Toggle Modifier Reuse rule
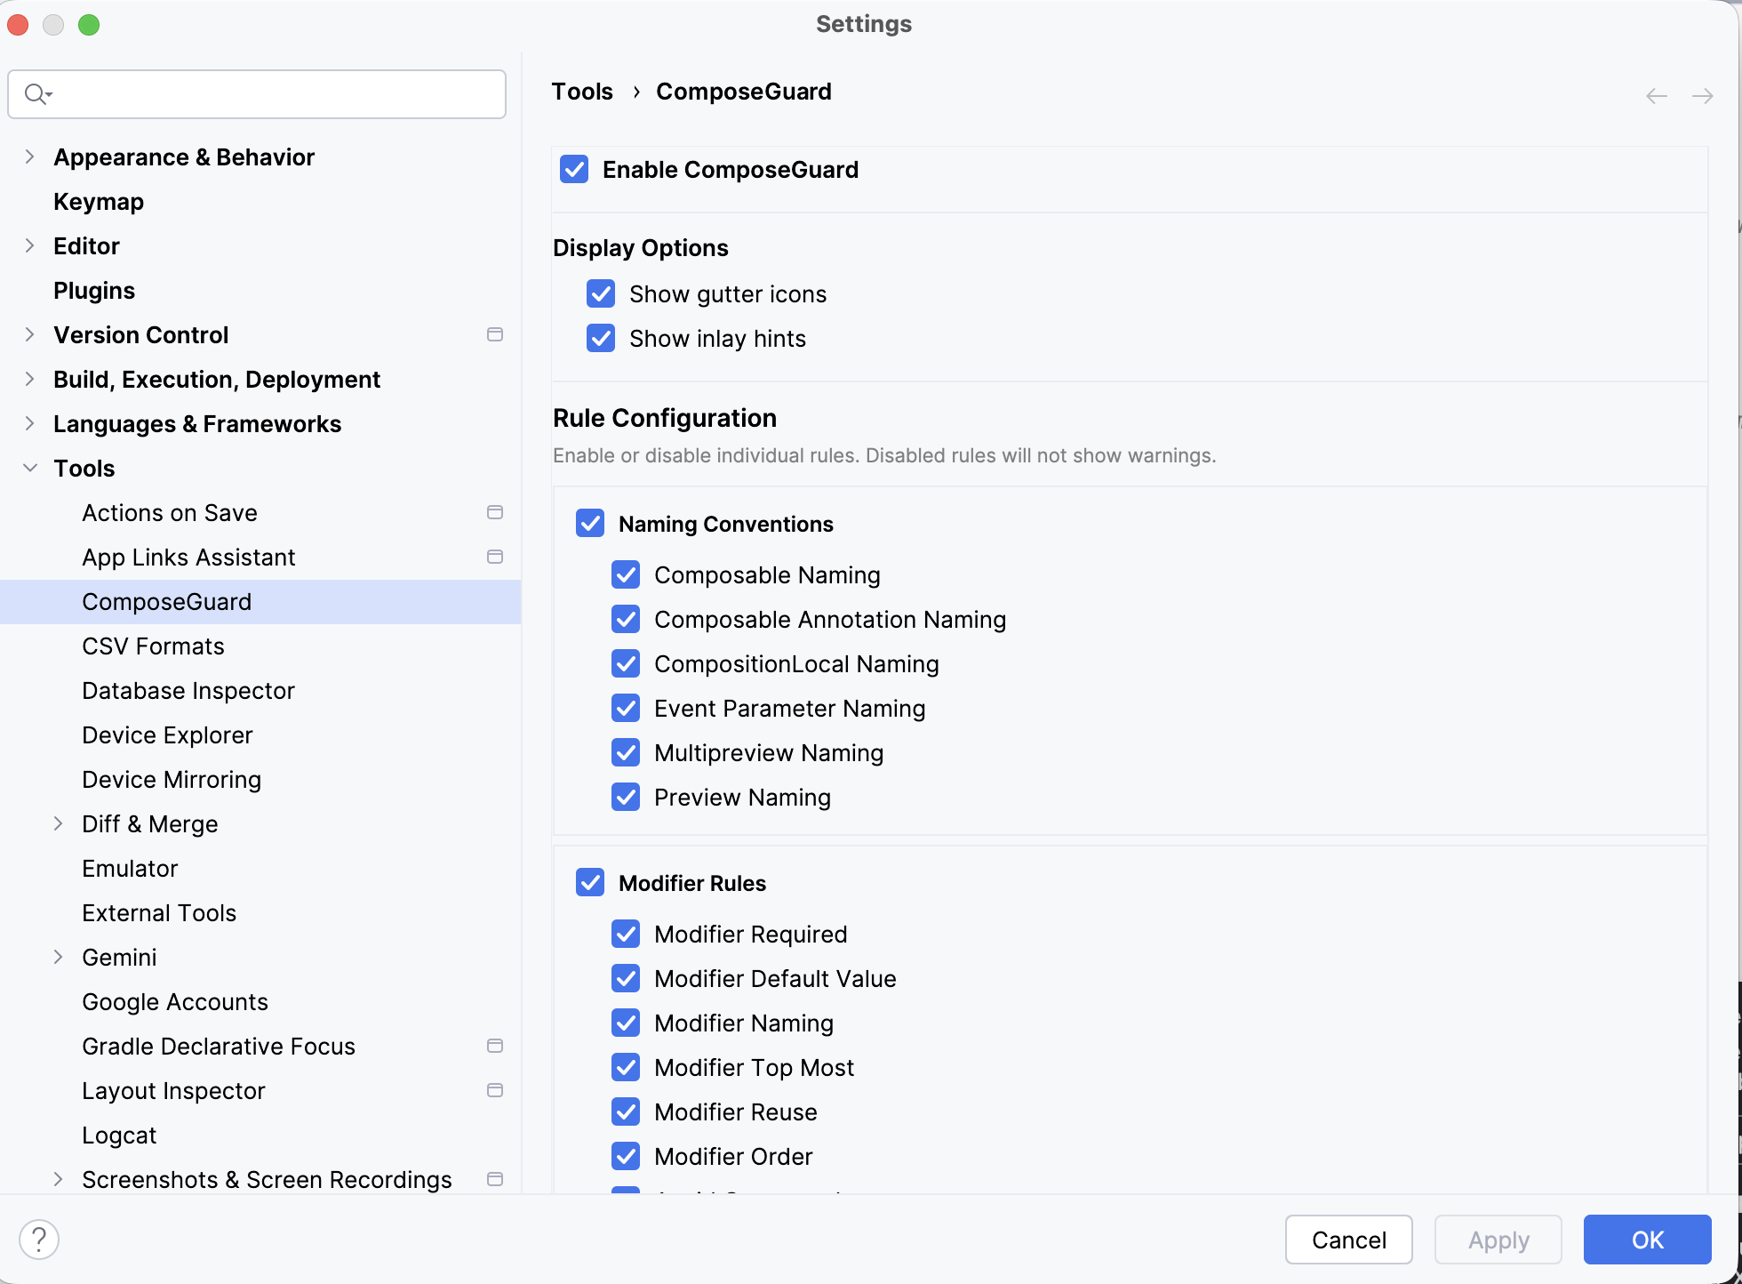The height and width of the screenshot is (1284, 1742). click(x=626, y=1111)
